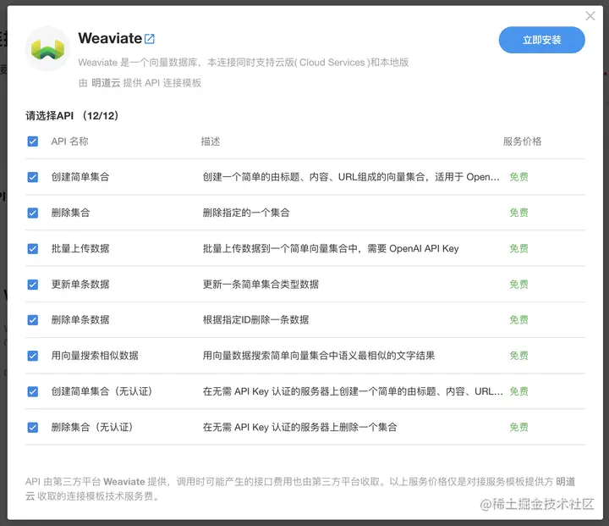The height and width of the screenshot is (526, 609).
Task: Click the description mentioning OpenAI API Key
Action: (331, 249)
